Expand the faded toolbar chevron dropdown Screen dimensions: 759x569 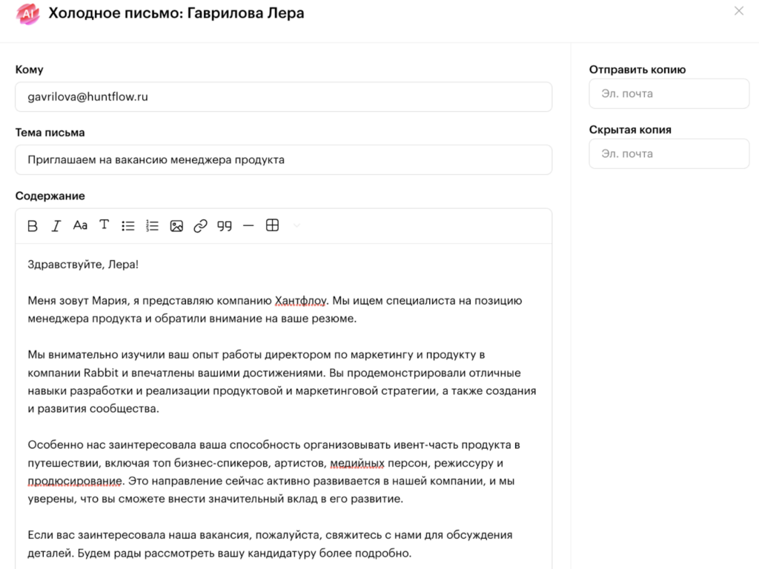pyautogui.click(x=296, y=225)
